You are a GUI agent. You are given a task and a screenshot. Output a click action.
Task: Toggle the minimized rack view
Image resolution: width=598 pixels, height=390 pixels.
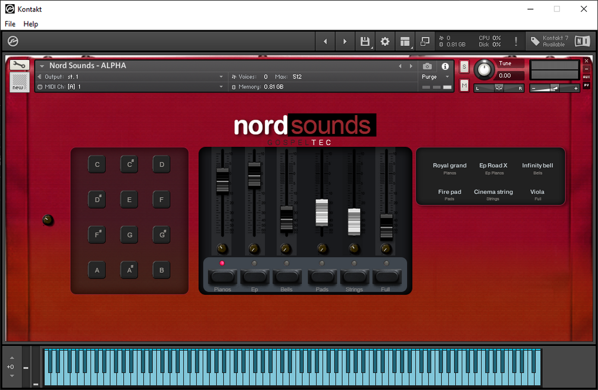tap(425, 41)
